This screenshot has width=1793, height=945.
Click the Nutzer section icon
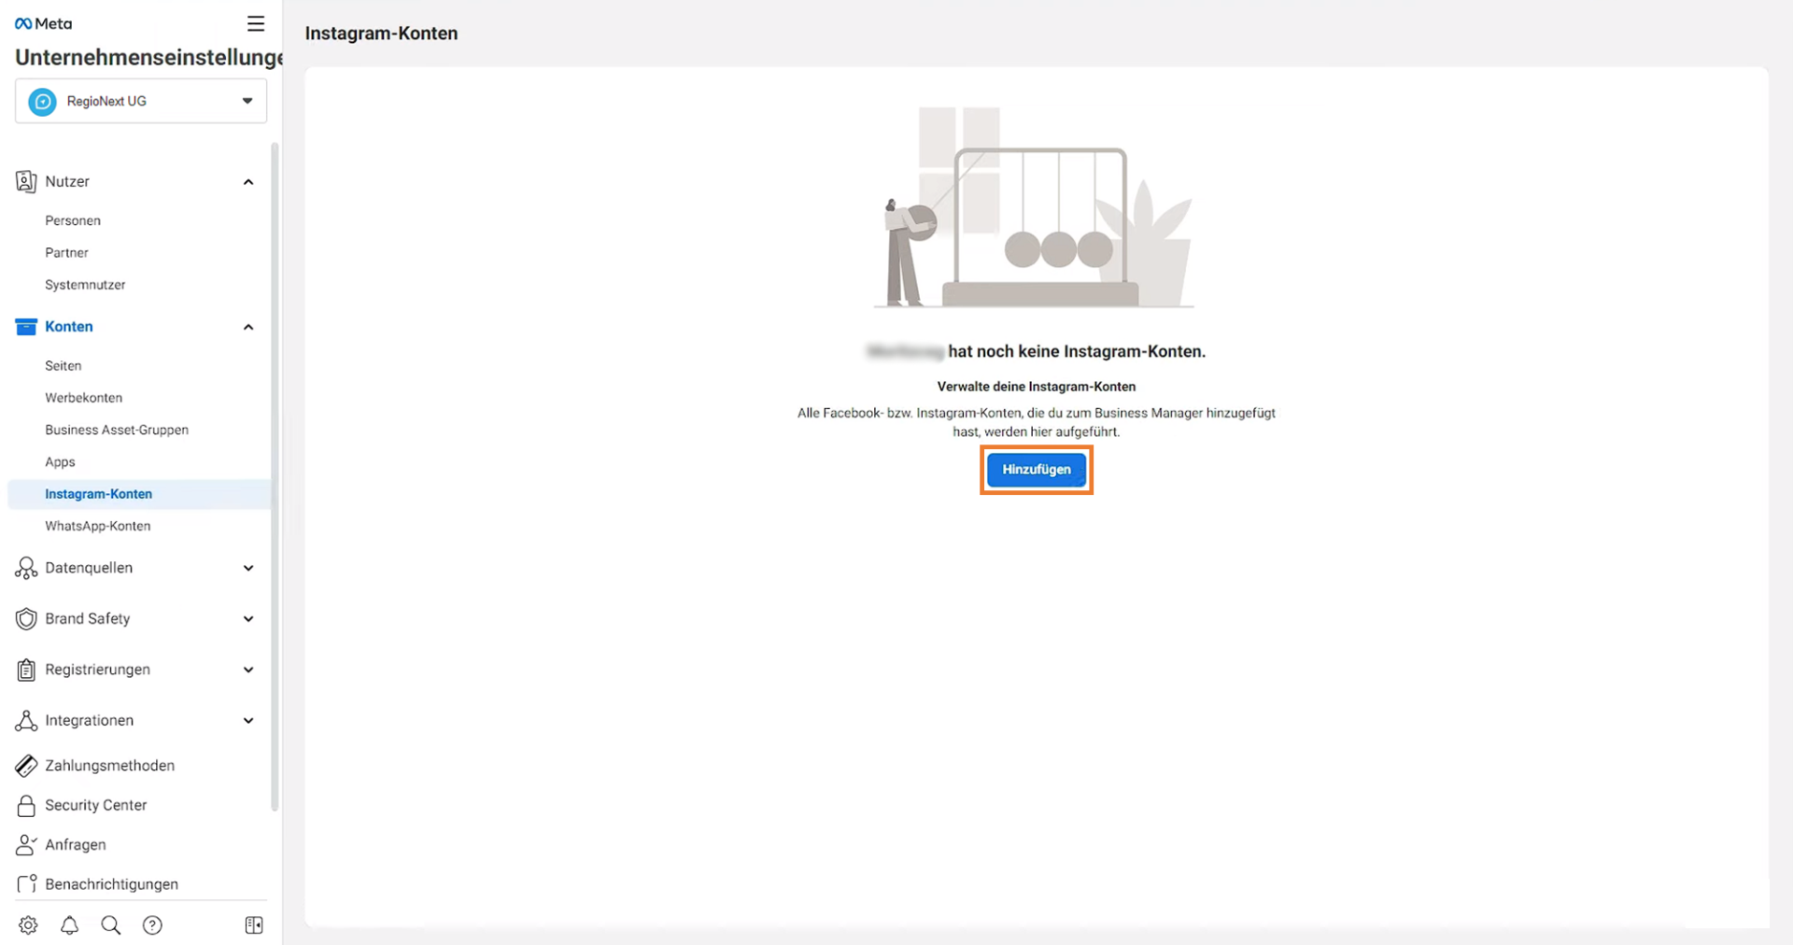tap(26, 181)
